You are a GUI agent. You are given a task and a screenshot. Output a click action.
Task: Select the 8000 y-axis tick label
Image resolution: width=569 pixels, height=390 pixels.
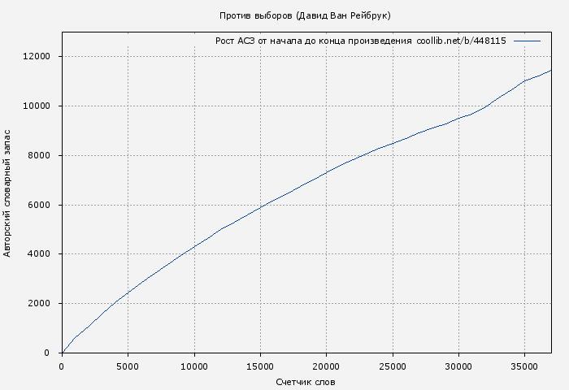coord(39,155)
